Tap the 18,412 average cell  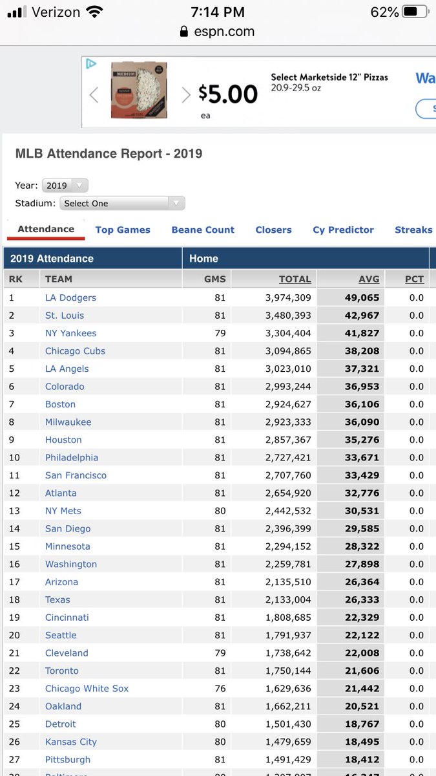[x=363, y=760]
